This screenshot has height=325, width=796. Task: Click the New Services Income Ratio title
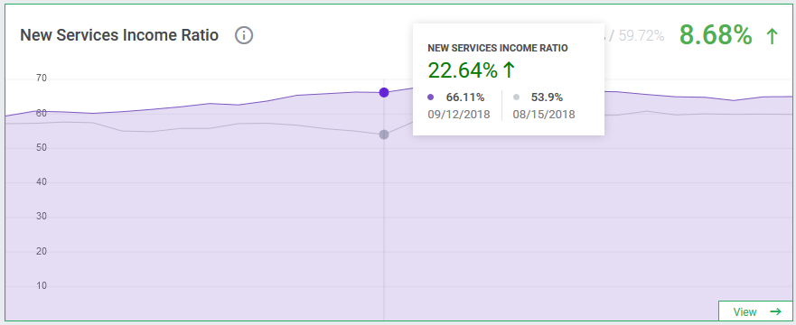119,35
